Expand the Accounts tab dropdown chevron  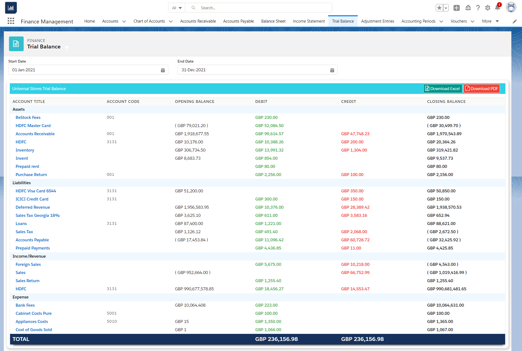(x=124, y=21)
